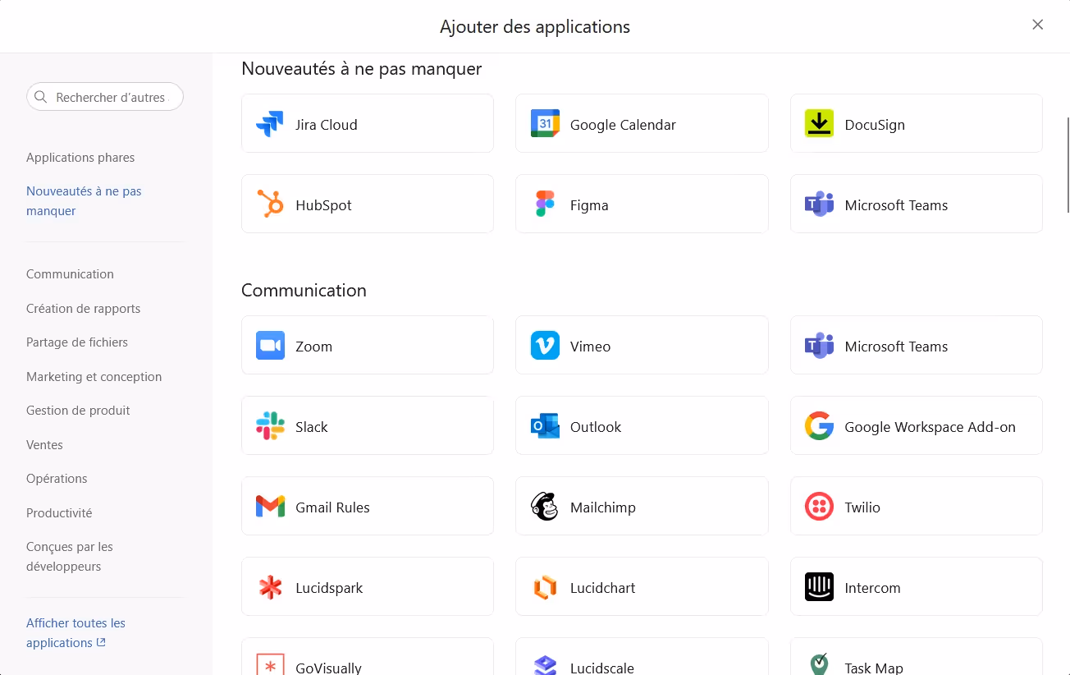
Task: Select the Google Calendar icon
Action: 545,124
